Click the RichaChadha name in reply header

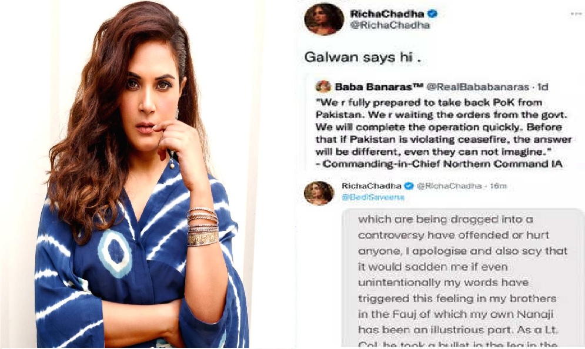371,186
